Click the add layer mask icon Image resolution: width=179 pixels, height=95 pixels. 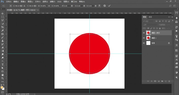tap(155, 81)
